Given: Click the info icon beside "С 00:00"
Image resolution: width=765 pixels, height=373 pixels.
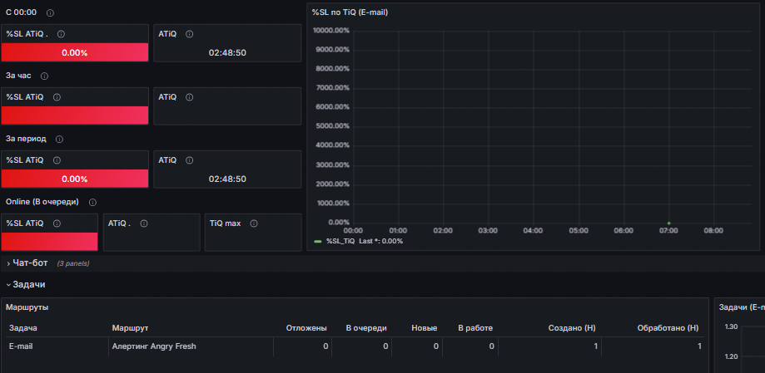Looking at the screenshot, I should click(x=51, y=13).
